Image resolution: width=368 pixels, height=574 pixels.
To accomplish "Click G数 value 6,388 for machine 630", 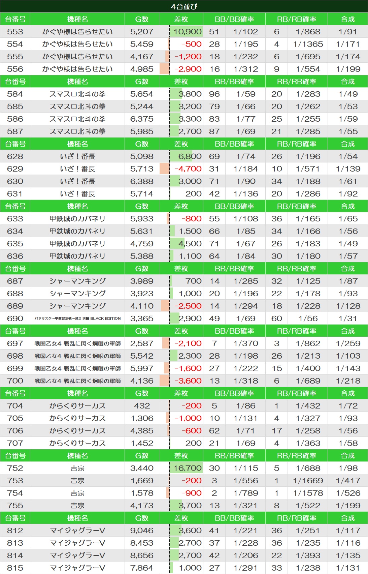I will (142, 181).
